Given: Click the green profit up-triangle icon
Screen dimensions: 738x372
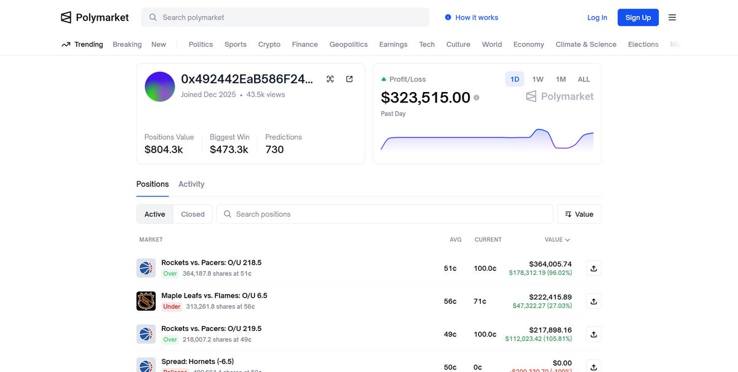Looking at the screenshot, I should [384, 79].
